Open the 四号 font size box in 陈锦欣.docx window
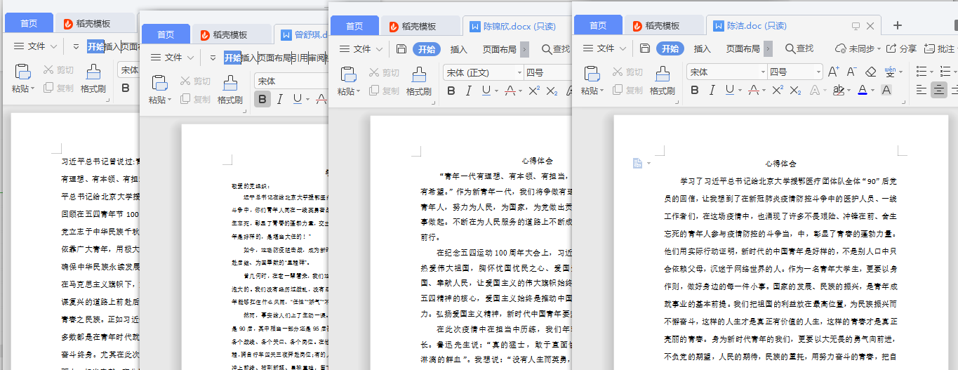This screenshot has height=370, width=958. (x=547, y=72)
